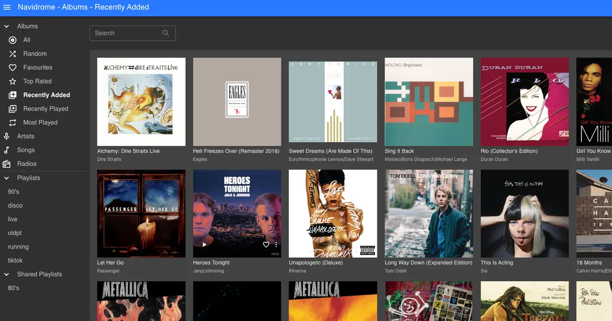Open the Dire Straits artist link
This screenshot has width=612, height=321.
(109, 159)
